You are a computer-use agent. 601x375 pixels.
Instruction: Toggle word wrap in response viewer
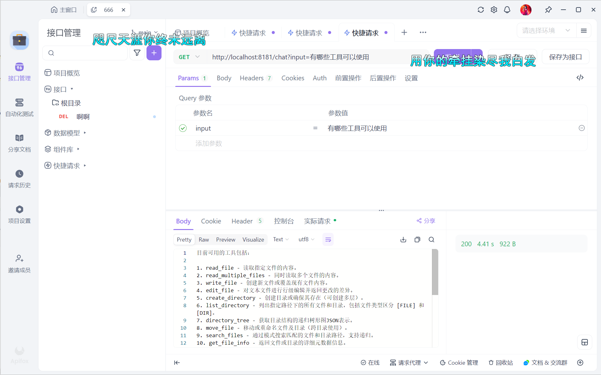click(x=328, y=240)
